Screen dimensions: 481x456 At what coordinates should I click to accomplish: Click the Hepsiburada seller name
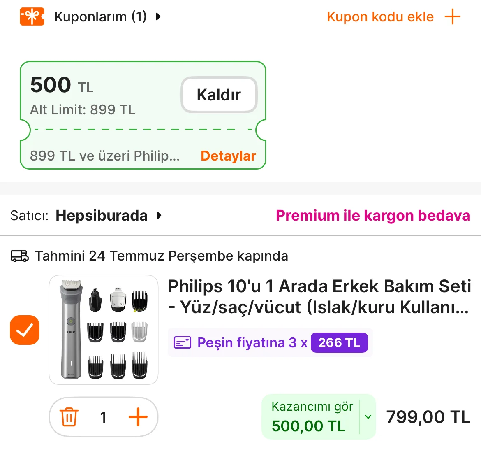[102, 216]
